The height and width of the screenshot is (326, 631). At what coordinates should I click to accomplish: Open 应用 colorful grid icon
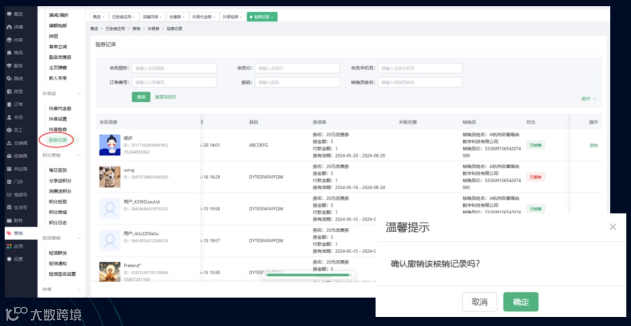pyautogui.click(x=9, y=247)
